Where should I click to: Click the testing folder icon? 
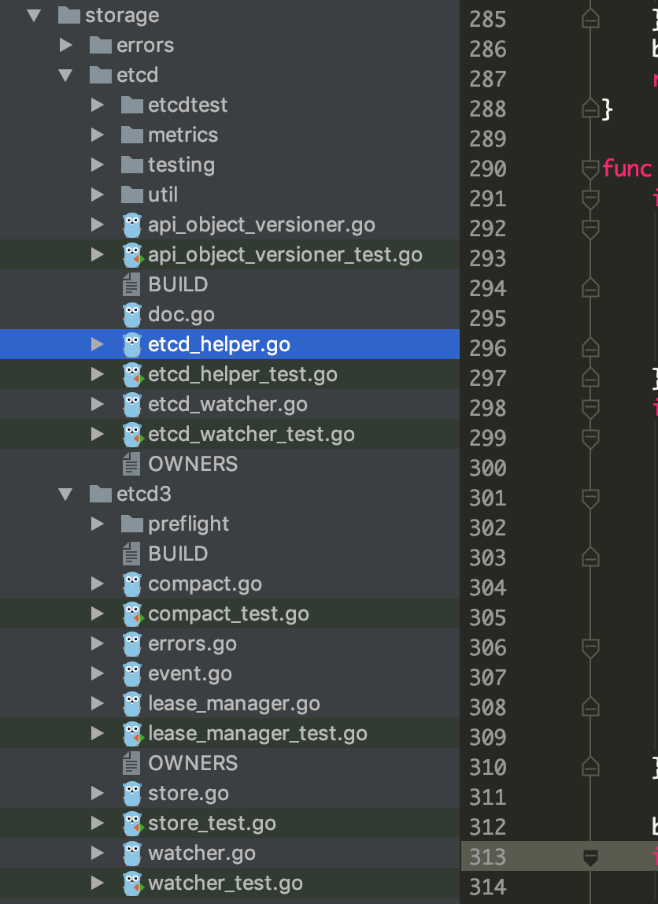coord(132,165)
